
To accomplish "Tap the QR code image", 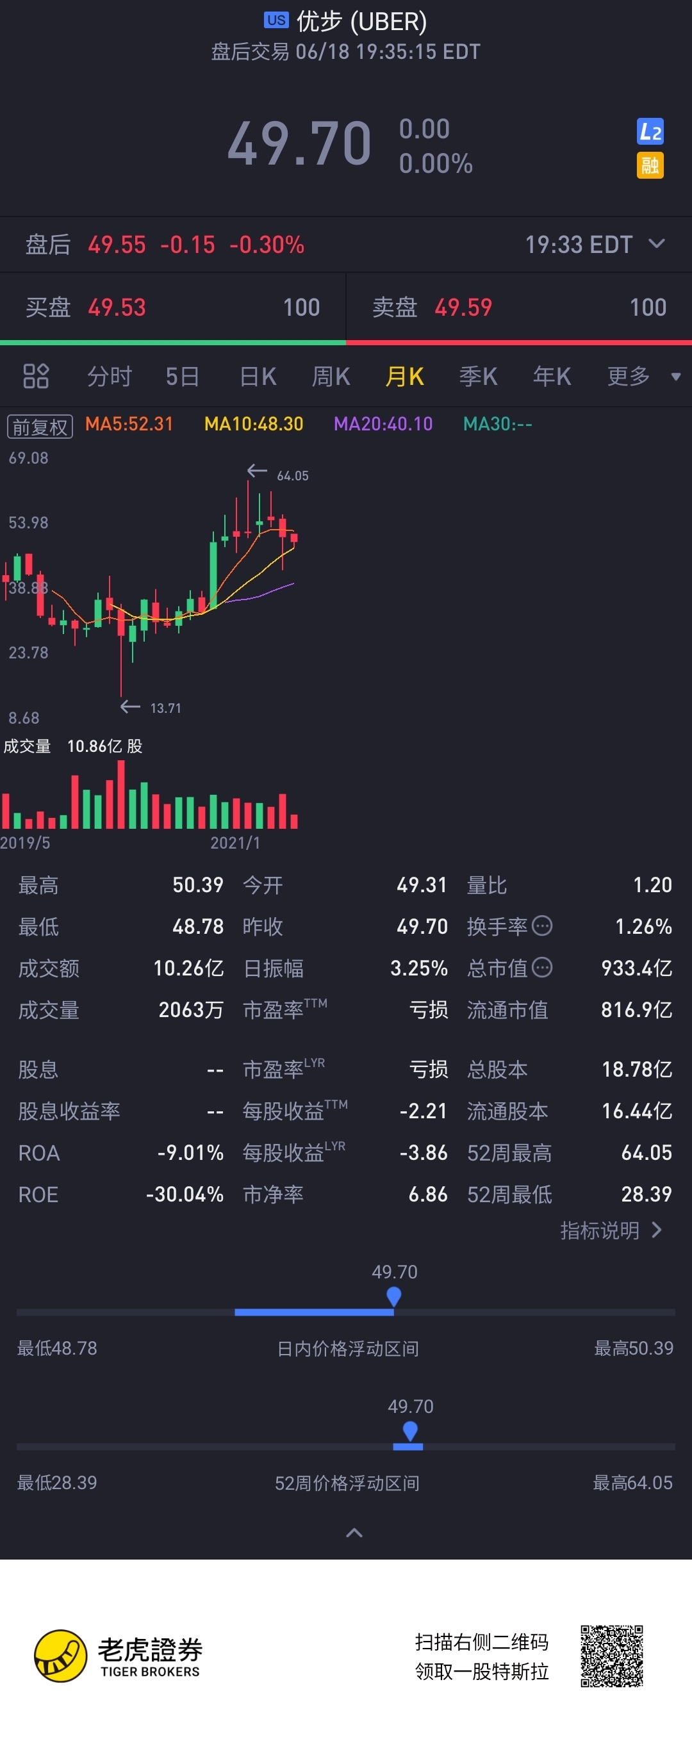I will 611,1656.
